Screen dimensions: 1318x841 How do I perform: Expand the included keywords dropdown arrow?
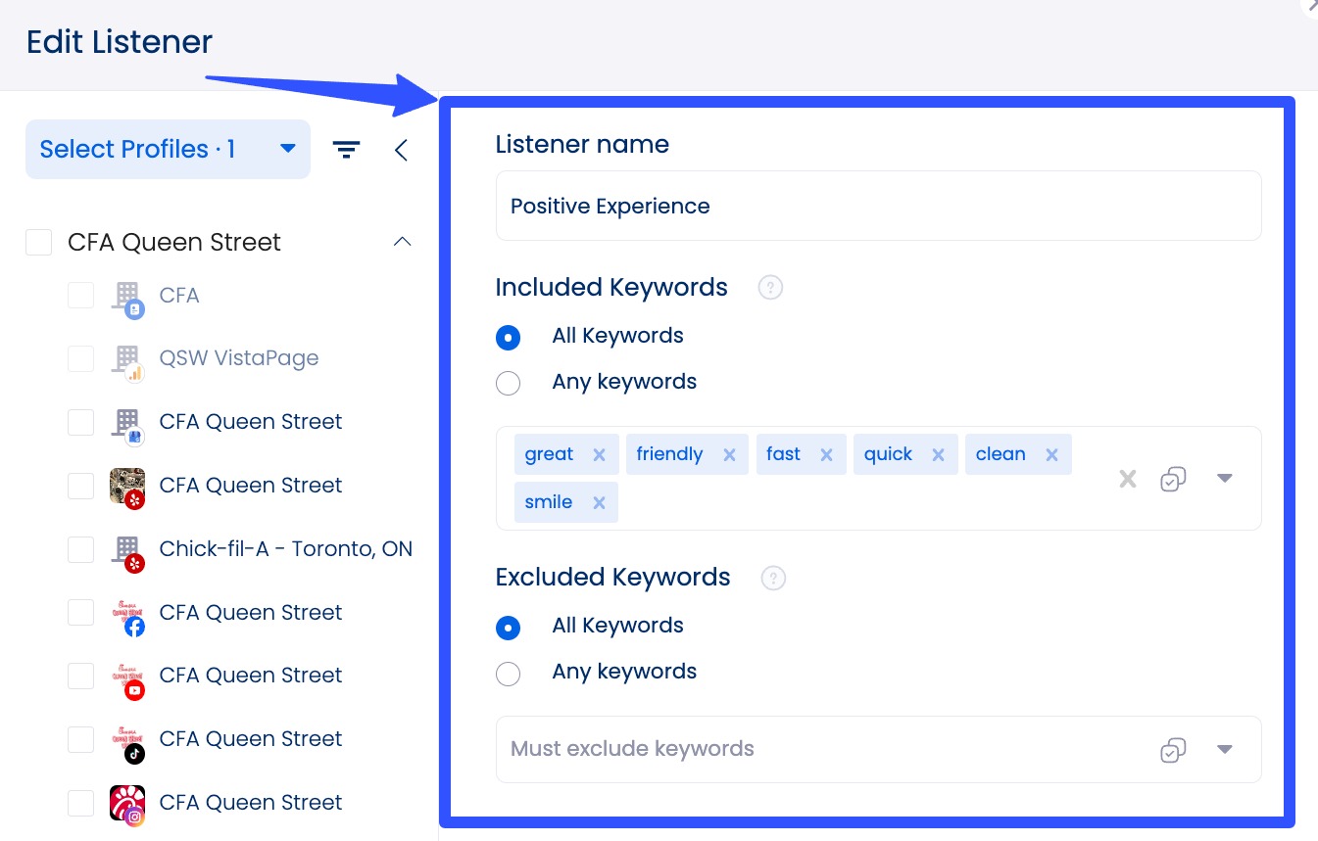(x=1224, y=479)
